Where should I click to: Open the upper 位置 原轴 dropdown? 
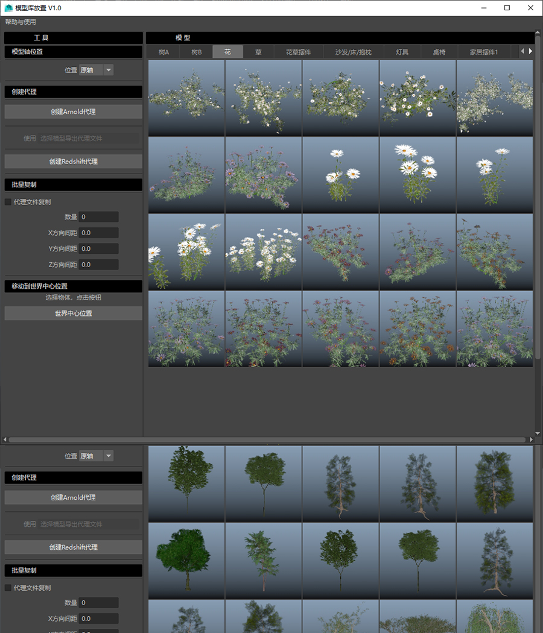(97, 70)
